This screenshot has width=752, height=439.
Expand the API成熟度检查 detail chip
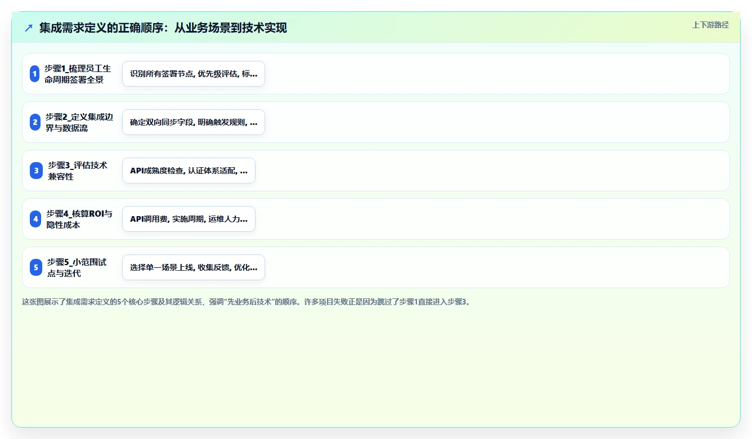tap(189, 171)
